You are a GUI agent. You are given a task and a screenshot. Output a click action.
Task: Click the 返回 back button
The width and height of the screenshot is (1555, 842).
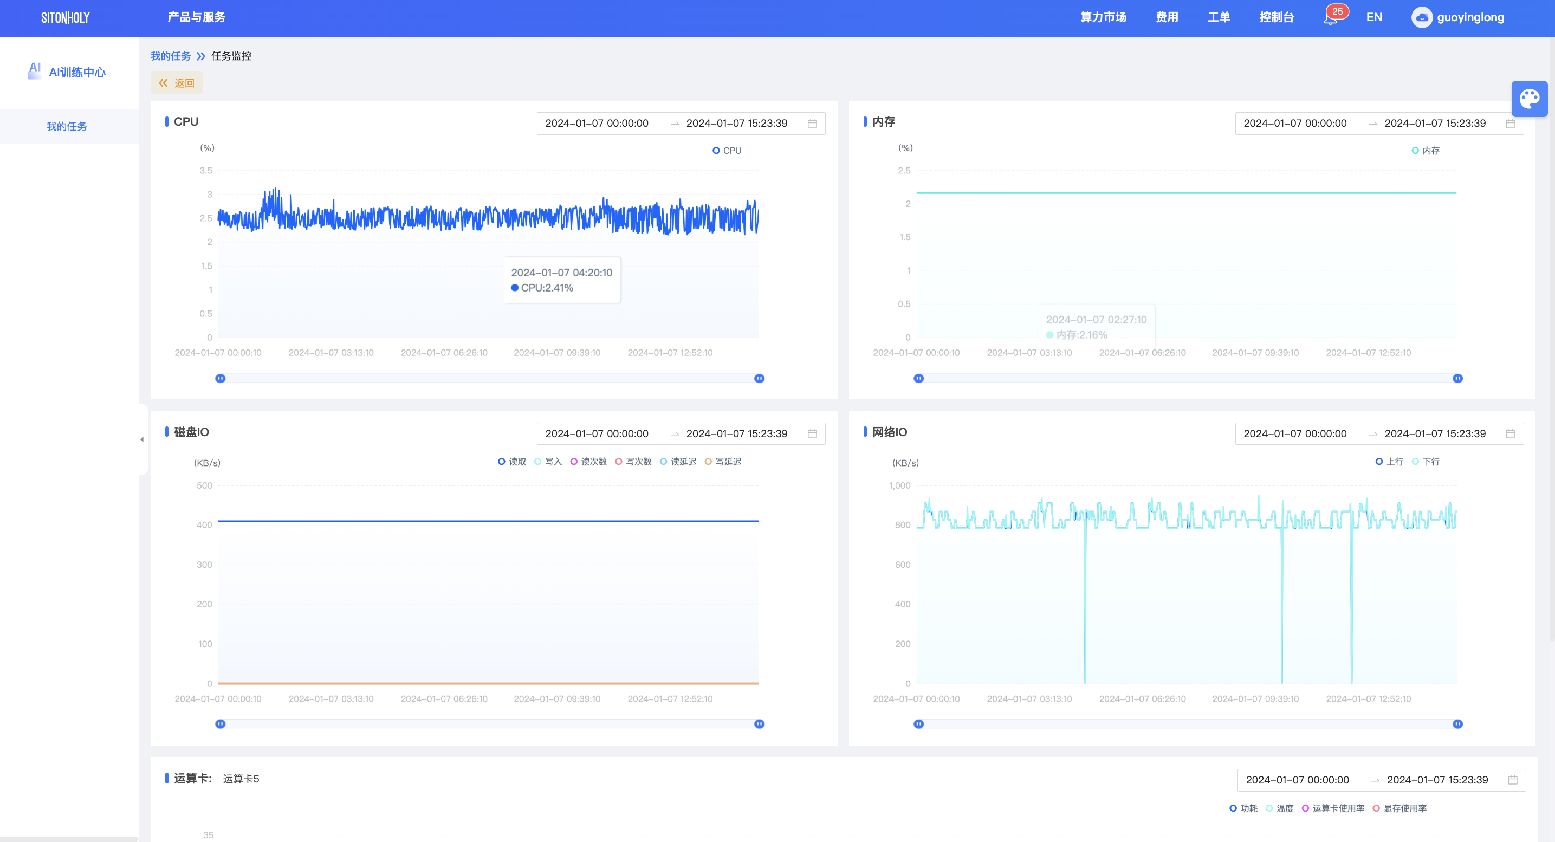pos(176,83)
